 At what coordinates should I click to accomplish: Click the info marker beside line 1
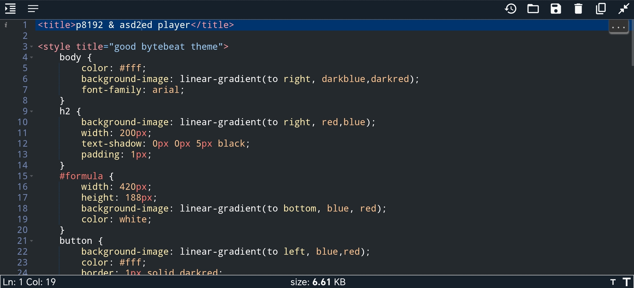point(6,25)
